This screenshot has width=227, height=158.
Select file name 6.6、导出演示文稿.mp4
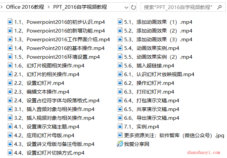[x=152, y=118]
